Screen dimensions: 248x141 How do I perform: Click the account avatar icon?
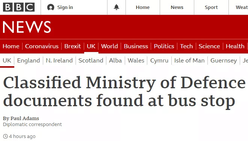(51, 7)
